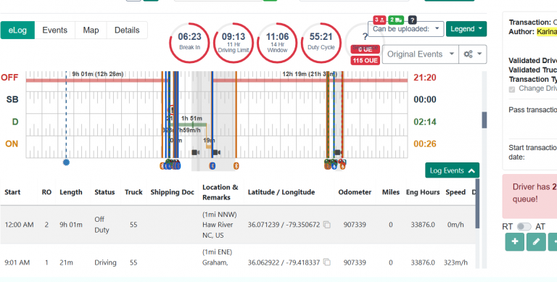Copy coordinates 36.071239 / -79.350672

pos(327,225)
